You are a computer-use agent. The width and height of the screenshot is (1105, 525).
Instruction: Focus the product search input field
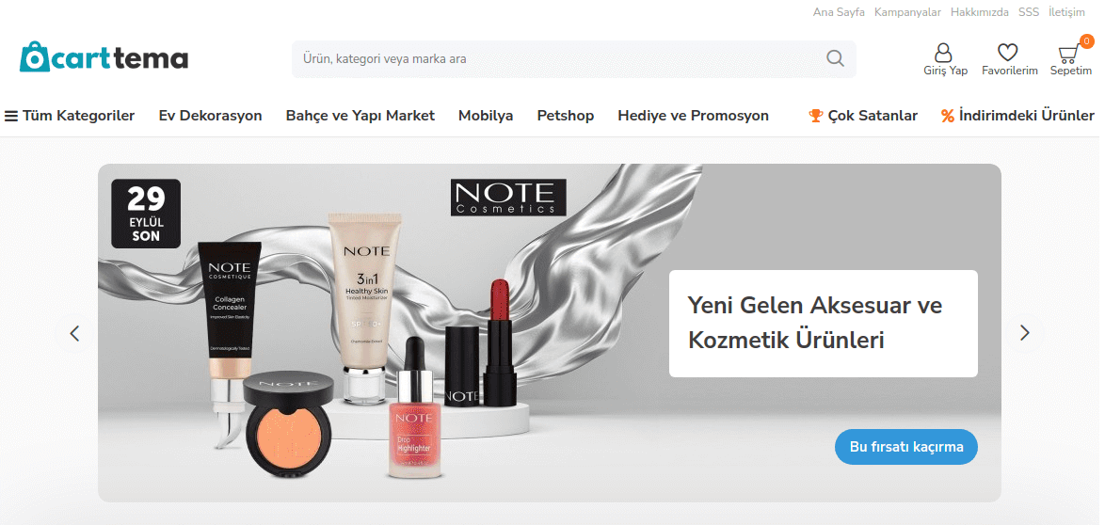coord(556,58)
